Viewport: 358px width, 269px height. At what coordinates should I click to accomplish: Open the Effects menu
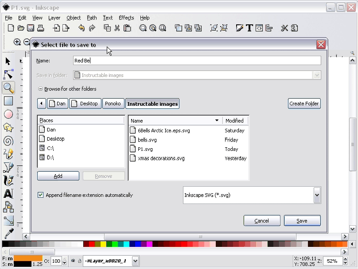[126, 18]
